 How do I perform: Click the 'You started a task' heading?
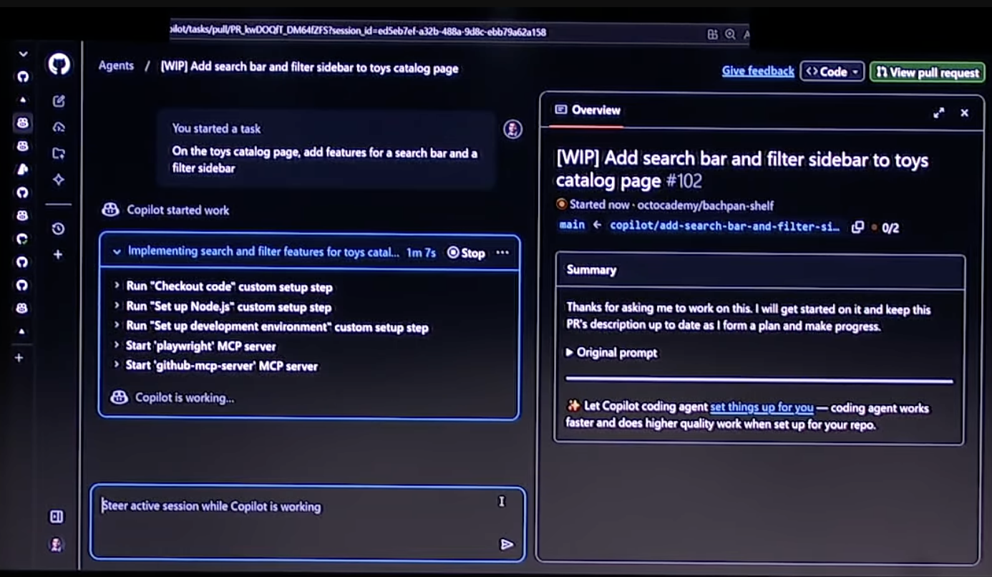click(216, 129)
